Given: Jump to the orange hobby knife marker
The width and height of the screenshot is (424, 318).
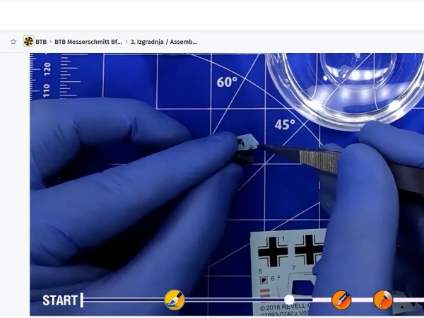Looking at the screenshot, I should coord(341,300).
